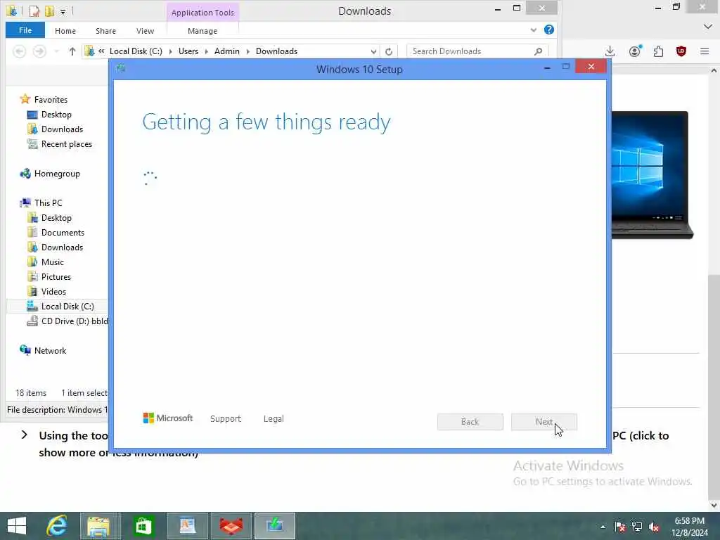720x540 pixels.
Task: Click the new folder quick access icon
Action: [x=50, y=11]
